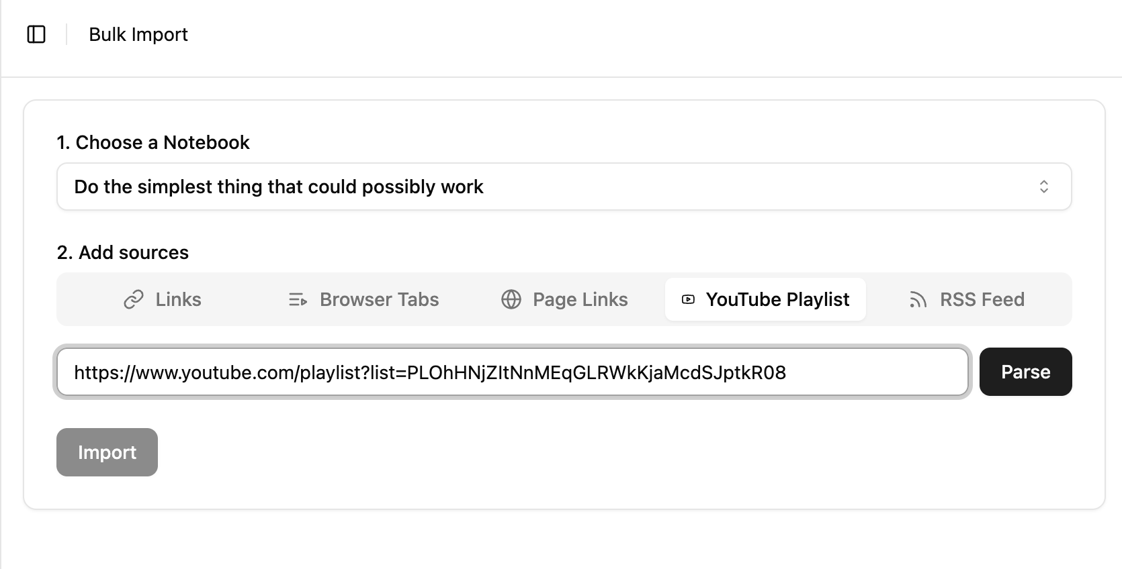This screenshot has height=569, width=1122.
Task: Select the Page Links tab
Action: point(564,299)
